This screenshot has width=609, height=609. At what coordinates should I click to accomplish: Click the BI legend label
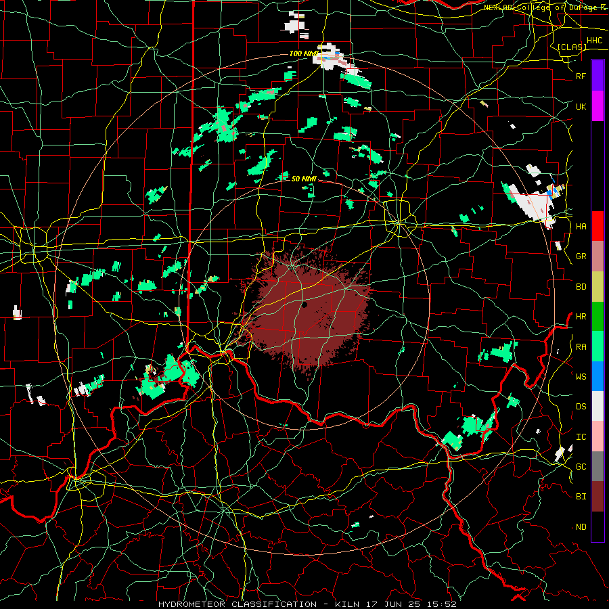coord(581,497)
